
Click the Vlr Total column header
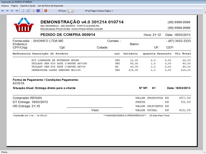[183, 54]
